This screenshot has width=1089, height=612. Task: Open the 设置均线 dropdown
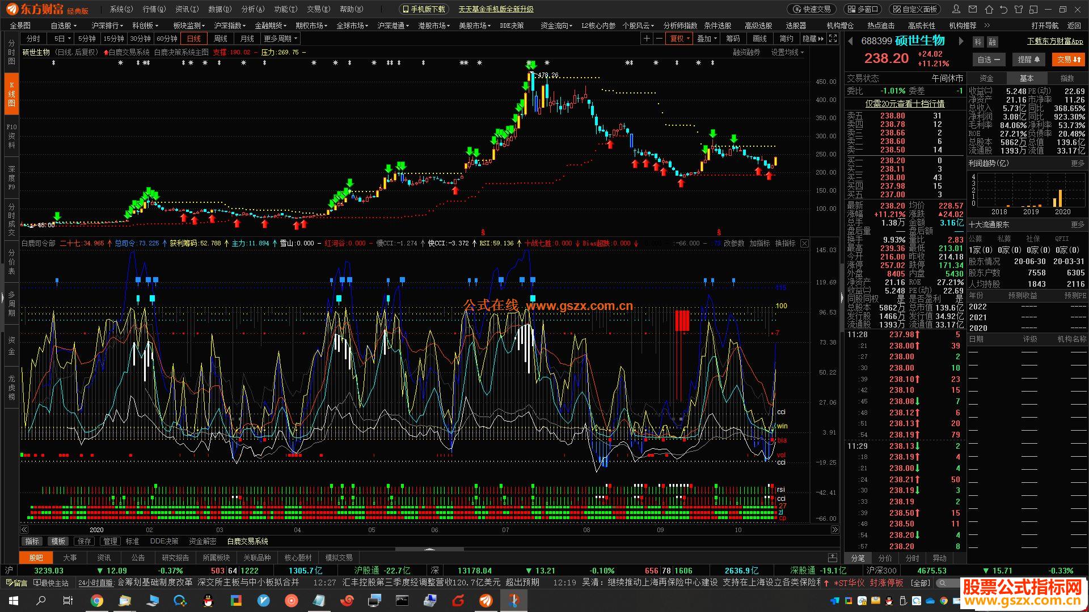(787, 52)
